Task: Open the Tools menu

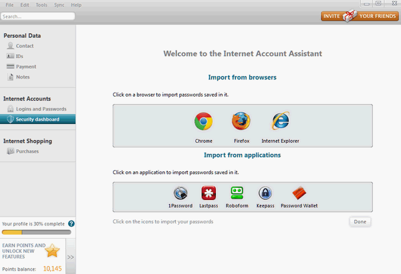Action: pyautogui.click(x=41, y=5)
